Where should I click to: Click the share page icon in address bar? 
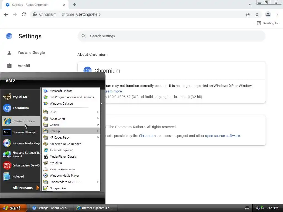[x=248, y=14]
